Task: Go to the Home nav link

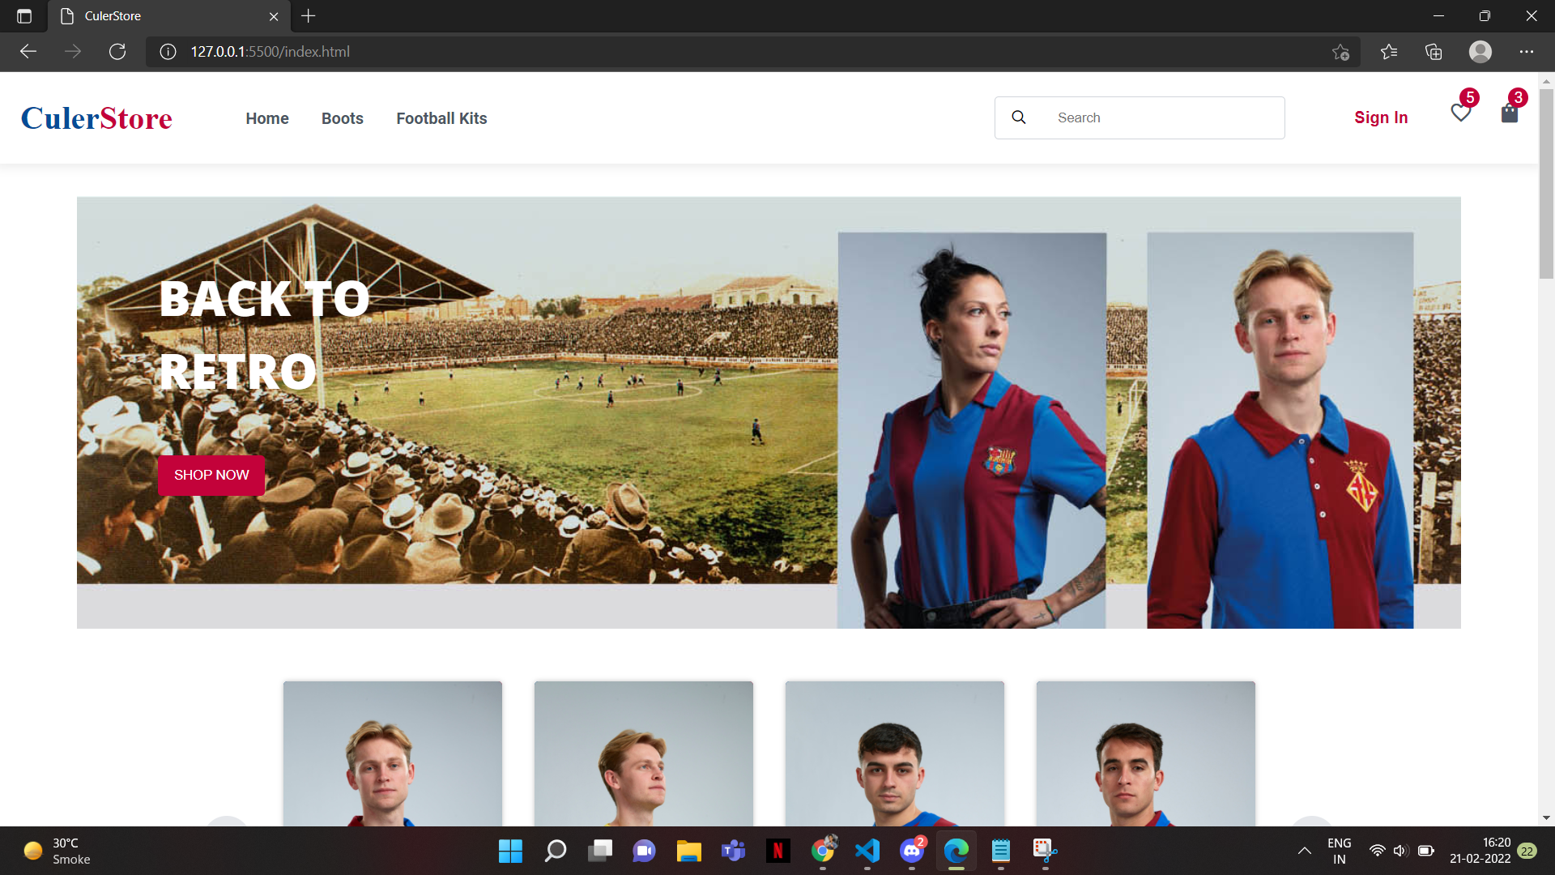Action: coord(267,118)
